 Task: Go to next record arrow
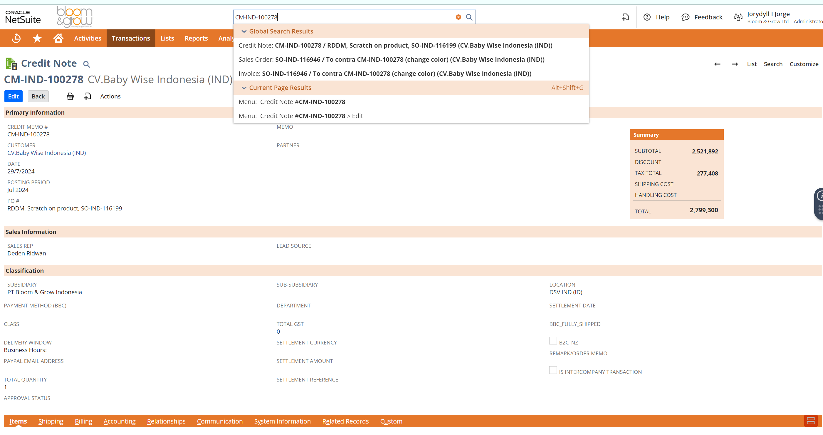pyautogui.click(x=735, y=64)
